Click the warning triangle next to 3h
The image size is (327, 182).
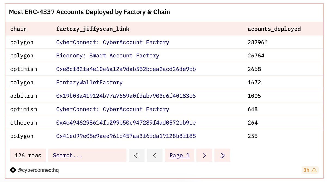coord(314,170)
